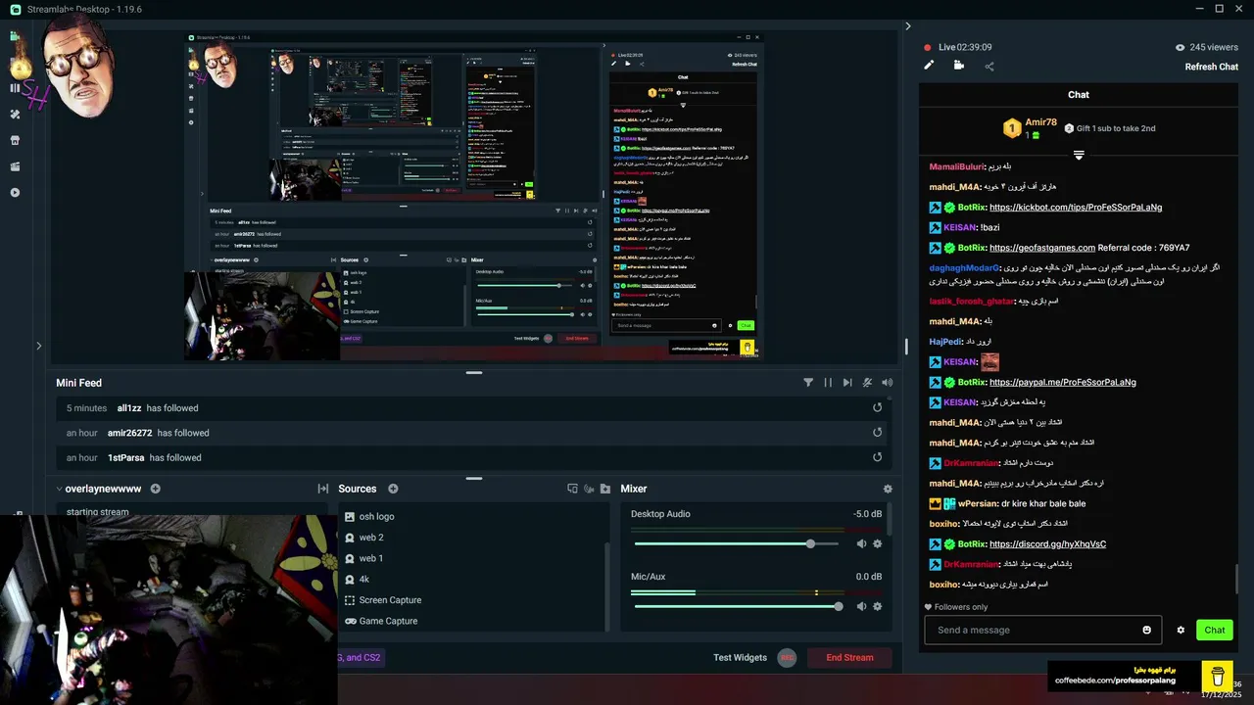Toggle Studio Mode icon in Sources header

(590, 489)
